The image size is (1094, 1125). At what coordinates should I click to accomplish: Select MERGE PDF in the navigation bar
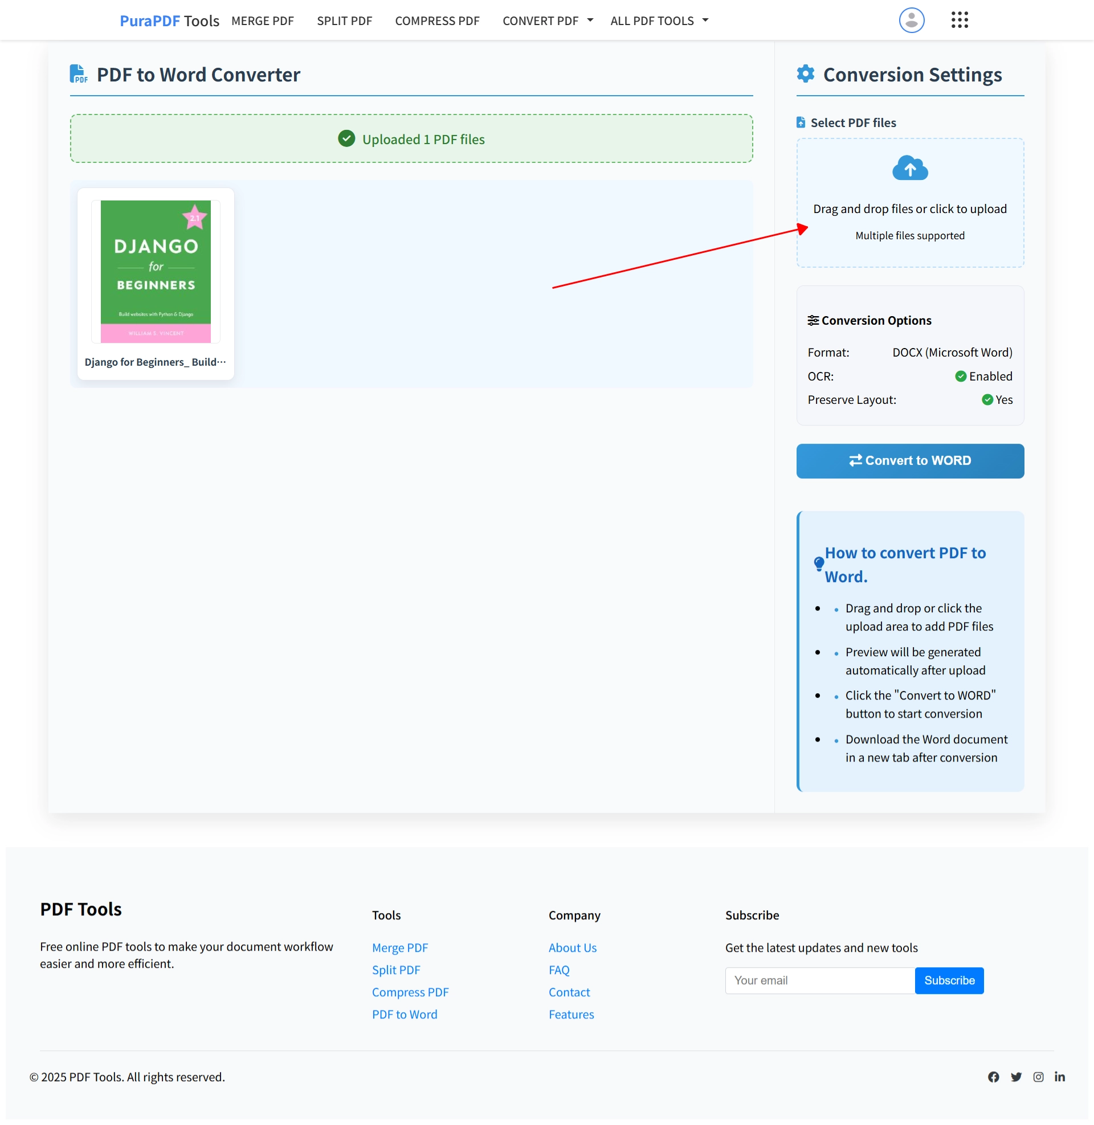263,20
